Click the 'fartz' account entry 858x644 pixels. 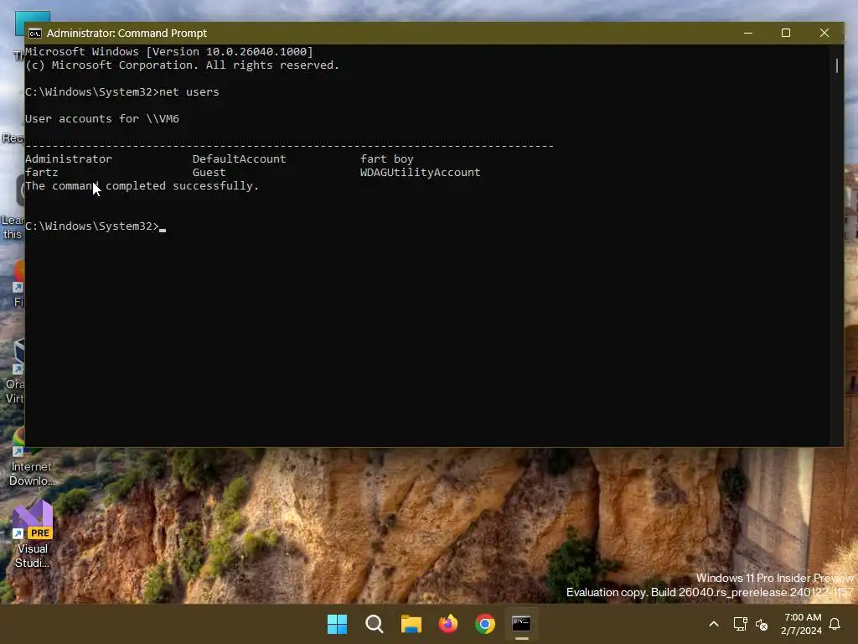click(x=42, y=173)
